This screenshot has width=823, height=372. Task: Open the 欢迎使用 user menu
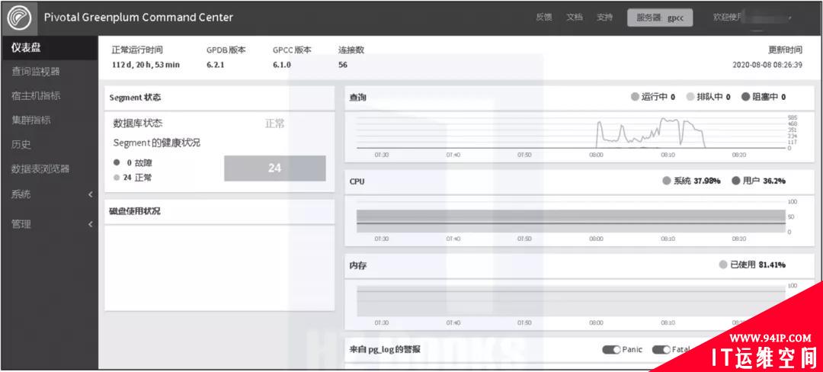coord(751,18)
